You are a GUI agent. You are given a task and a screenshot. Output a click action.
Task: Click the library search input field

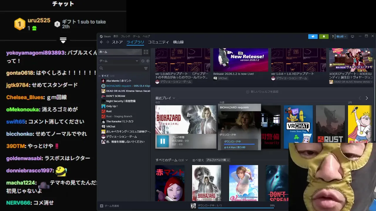pos(123,68)
